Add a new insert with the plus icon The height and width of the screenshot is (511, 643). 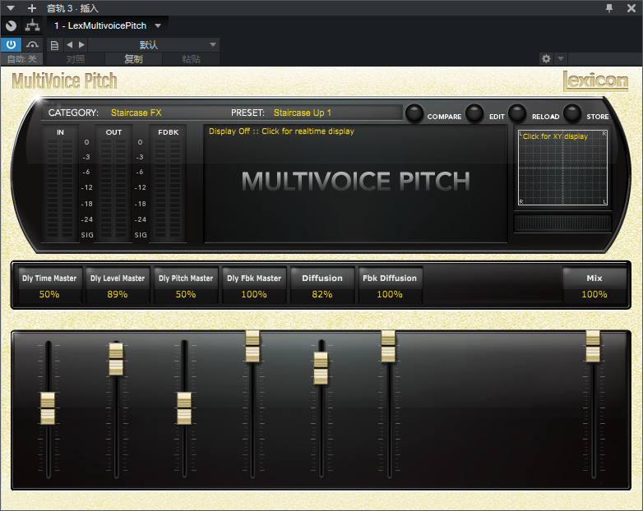pyautogui.click(x=32, y=7)
